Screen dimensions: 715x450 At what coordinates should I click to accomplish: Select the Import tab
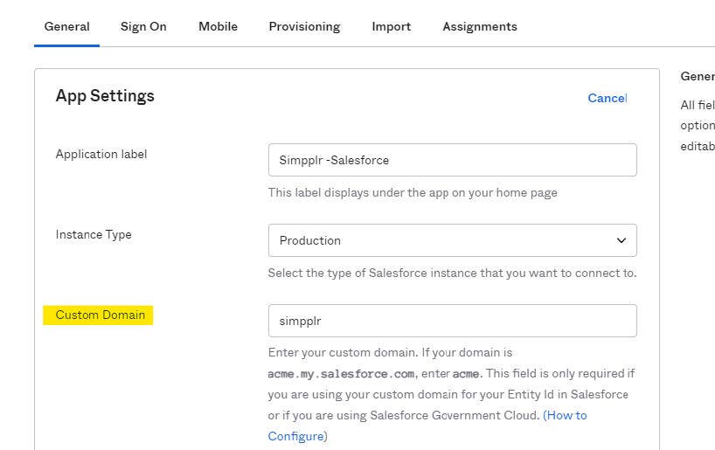(x=392, y=26)
